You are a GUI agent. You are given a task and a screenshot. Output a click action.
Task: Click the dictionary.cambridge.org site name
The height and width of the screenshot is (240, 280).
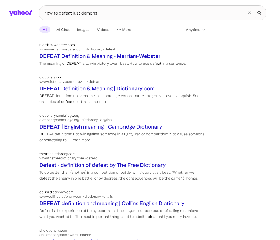59,116
